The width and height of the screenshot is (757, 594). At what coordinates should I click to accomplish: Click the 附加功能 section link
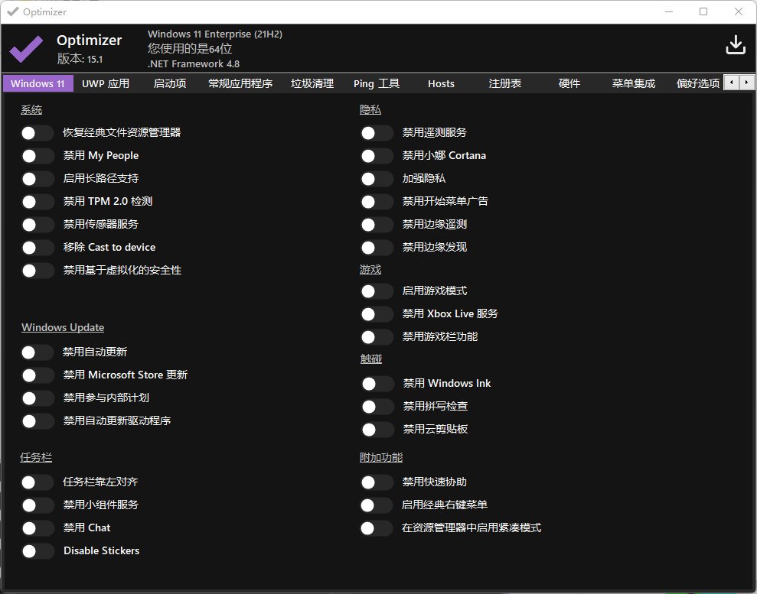[x=381, y=458]
